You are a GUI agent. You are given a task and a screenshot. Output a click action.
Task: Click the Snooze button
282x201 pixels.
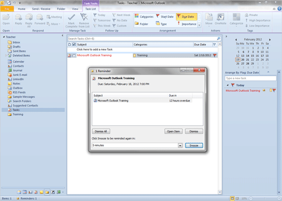194,145
